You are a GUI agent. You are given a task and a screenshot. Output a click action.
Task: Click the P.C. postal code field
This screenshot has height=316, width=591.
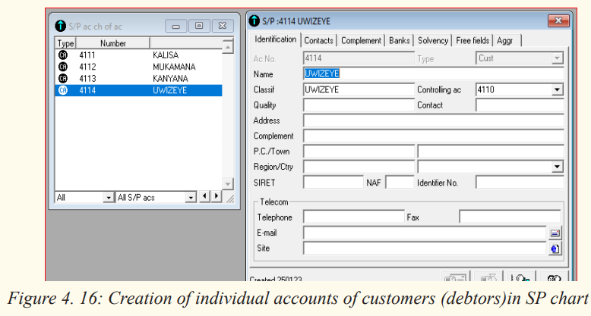tap(359, 152)
